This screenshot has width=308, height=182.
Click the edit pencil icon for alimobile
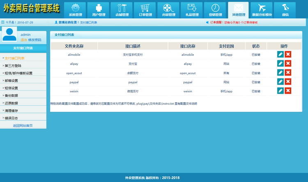[x=280, y=54]
